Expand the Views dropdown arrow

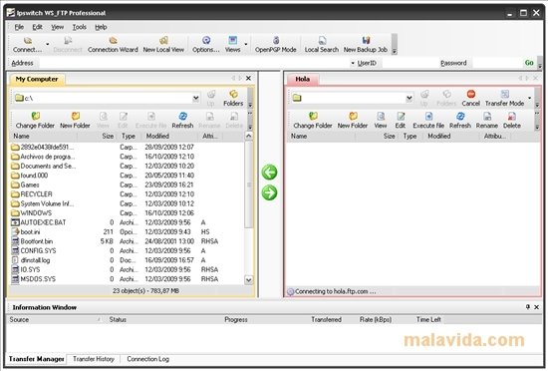(x=246, y=45)
